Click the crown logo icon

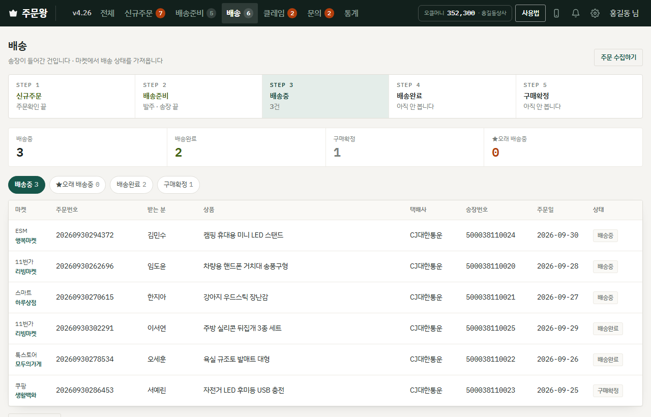(13, 13)
